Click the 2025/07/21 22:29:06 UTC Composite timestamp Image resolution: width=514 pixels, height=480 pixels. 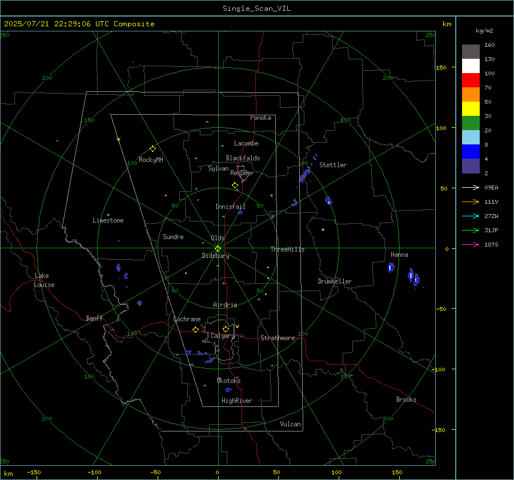(79, 24)
